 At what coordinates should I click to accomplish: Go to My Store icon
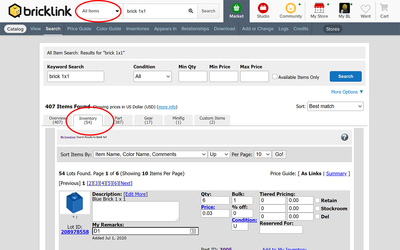(x=319, y=8)
